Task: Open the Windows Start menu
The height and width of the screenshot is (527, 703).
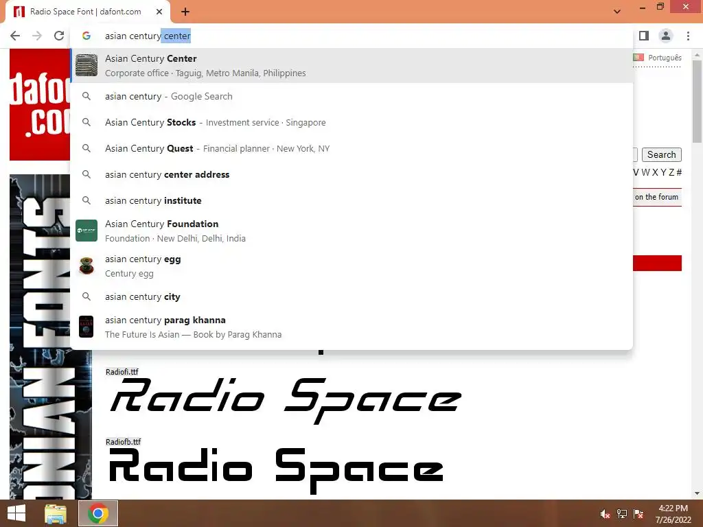Action: click(x=16, y=513)
